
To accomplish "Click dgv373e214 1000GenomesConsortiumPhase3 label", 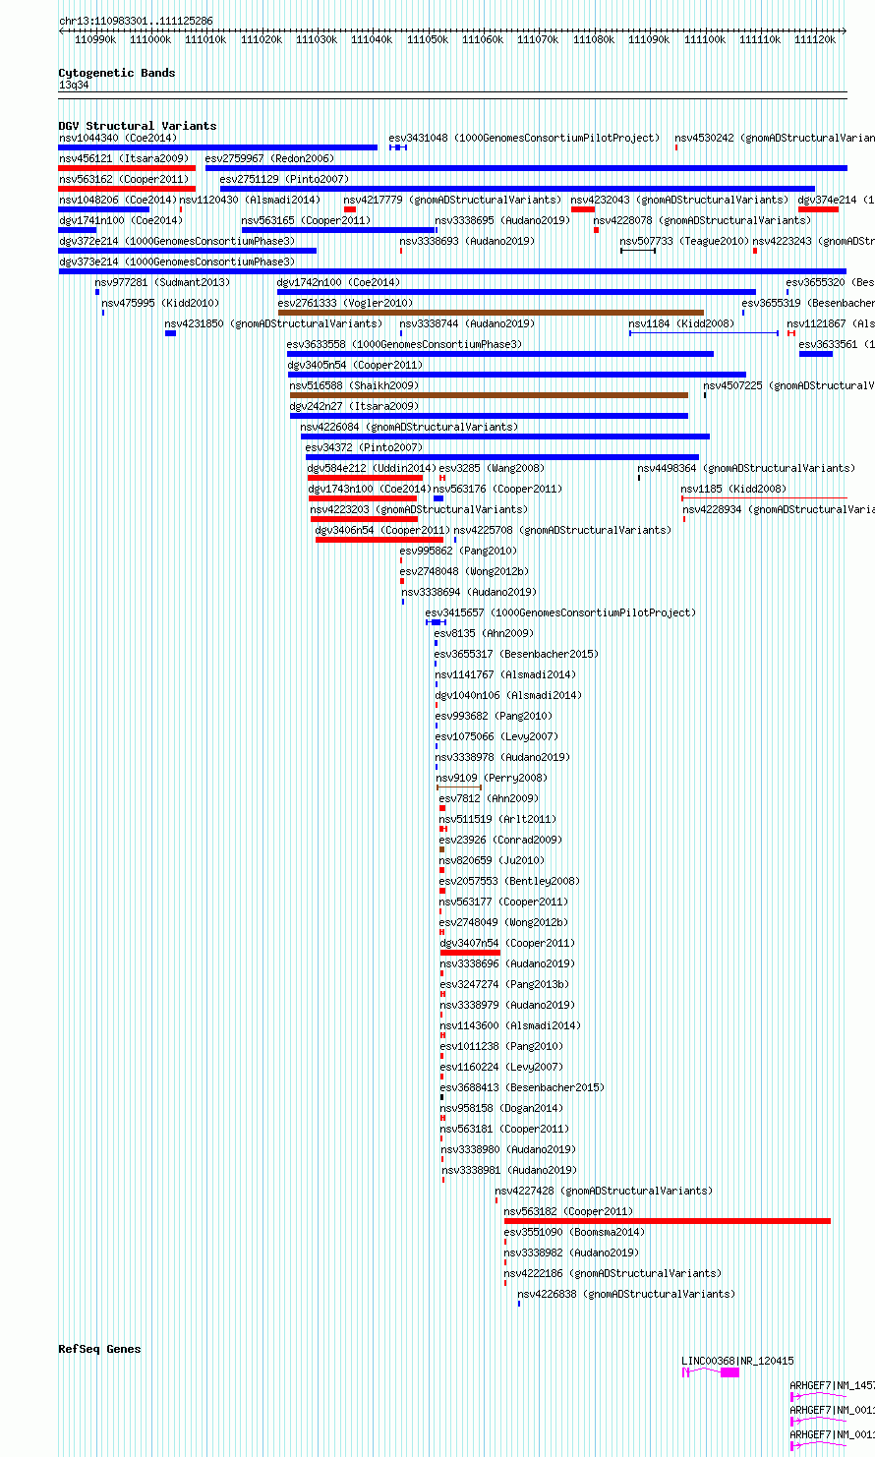I will (177, 262).
